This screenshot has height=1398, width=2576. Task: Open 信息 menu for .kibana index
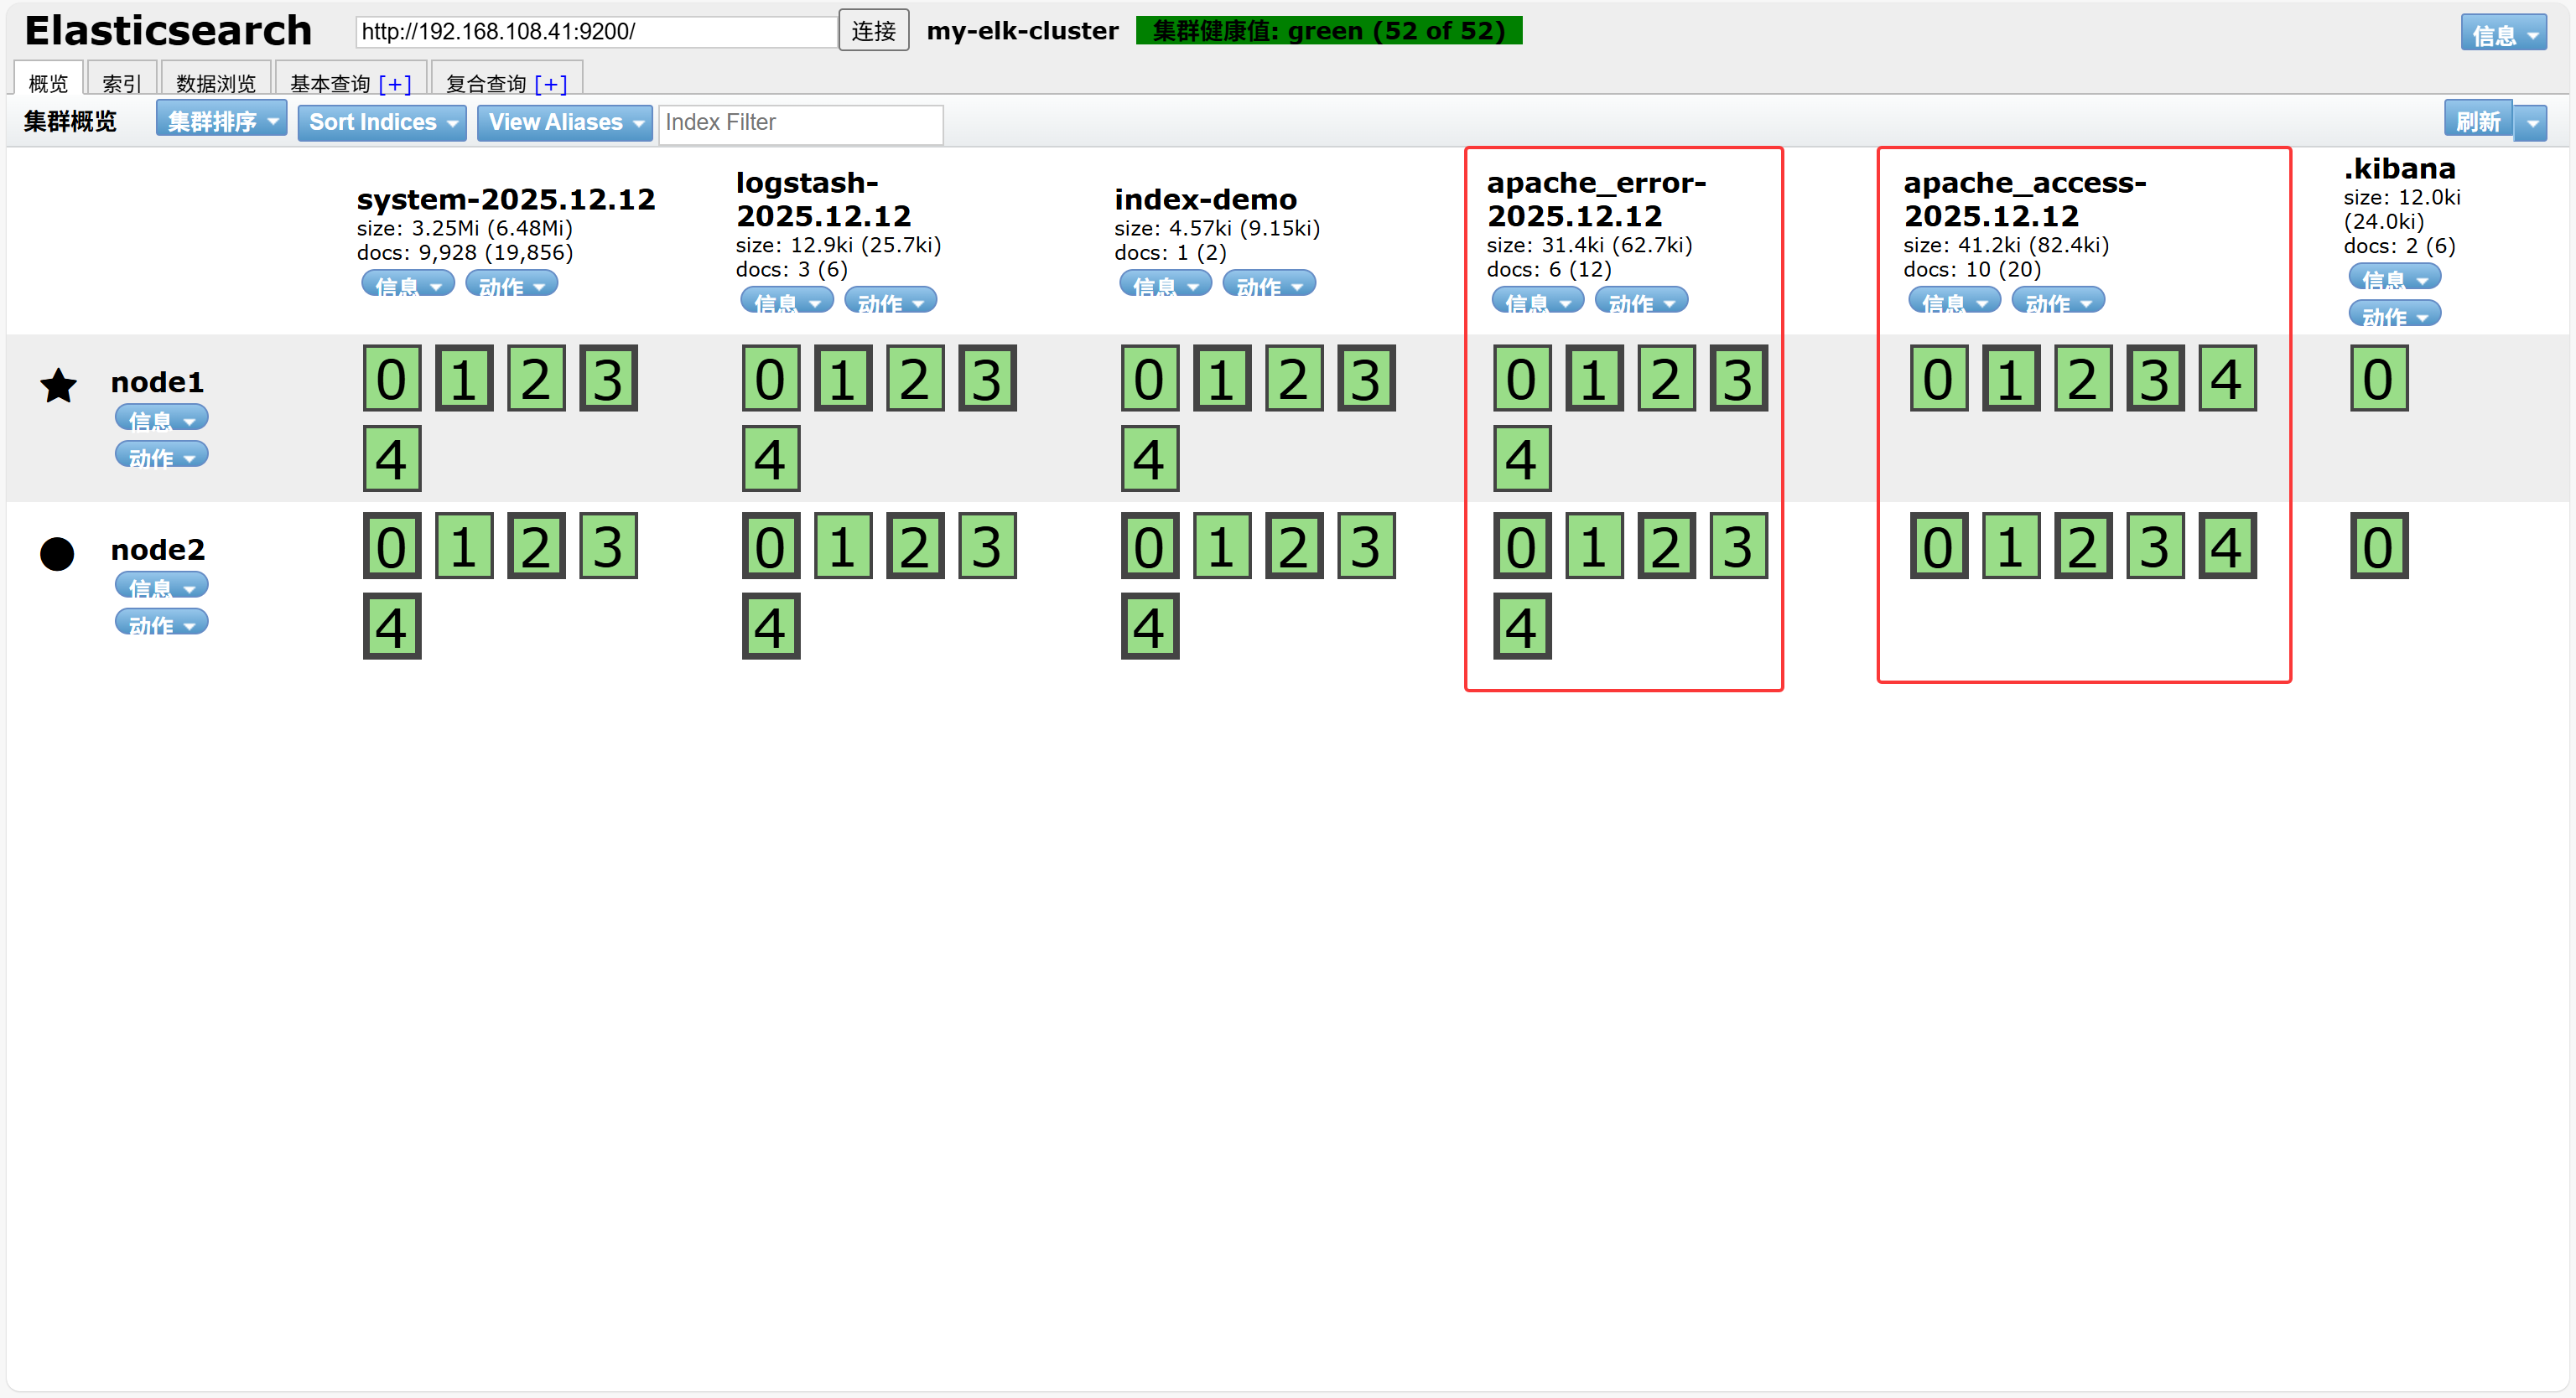[2395, 277]
